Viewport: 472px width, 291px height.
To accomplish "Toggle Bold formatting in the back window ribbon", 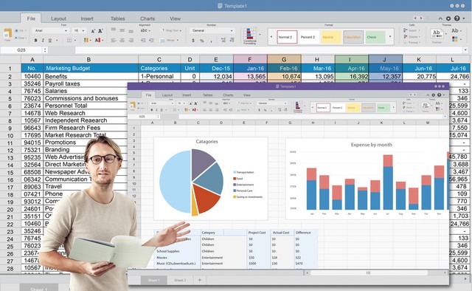I will 35,40.
